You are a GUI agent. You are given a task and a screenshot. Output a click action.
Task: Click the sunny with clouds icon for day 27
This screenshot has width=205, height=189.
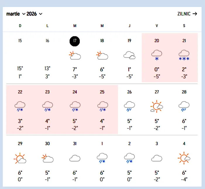[156, 106]
